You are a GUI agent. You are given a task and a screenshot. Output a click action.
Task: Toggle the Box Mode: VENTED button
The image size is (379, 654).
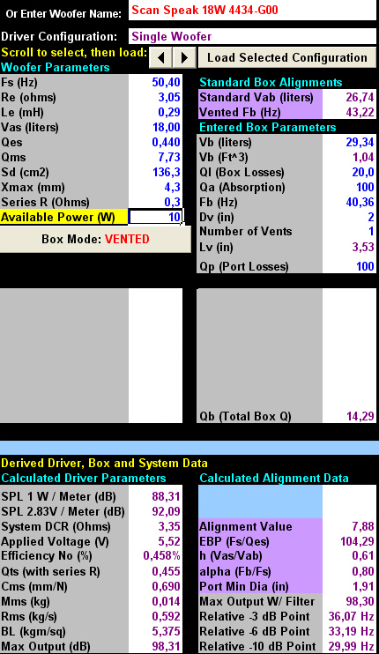(95, 240)
